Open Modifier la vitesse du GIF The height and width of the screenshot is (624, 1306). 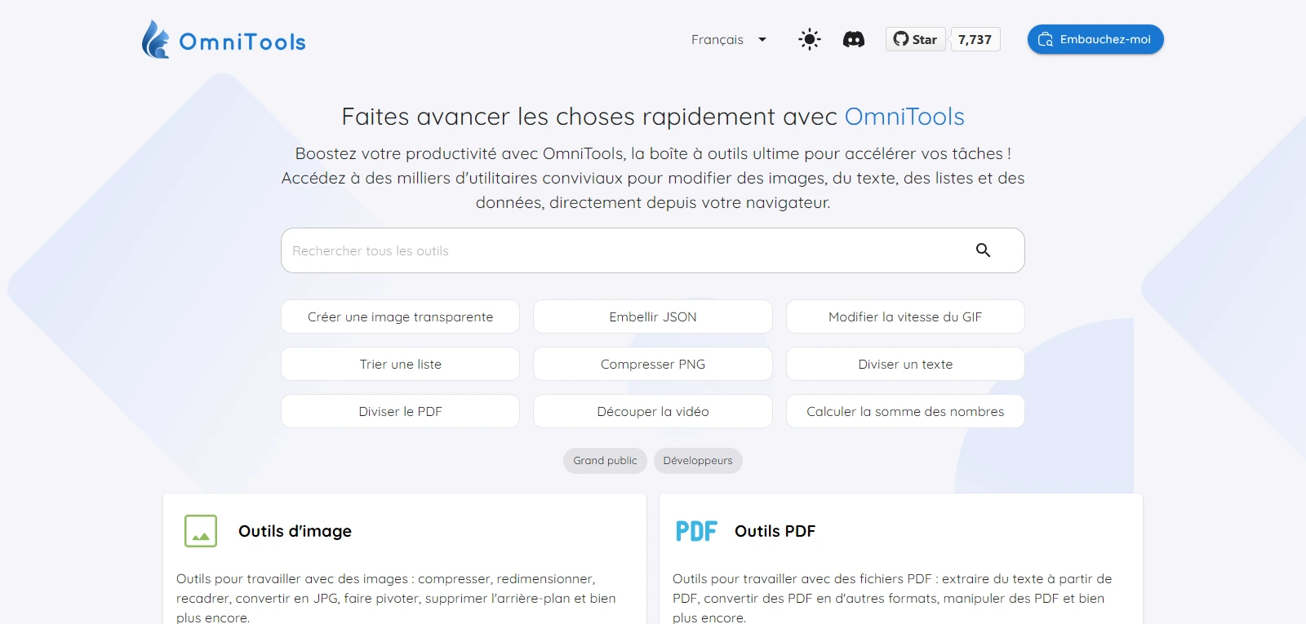[x=905, y=316]
